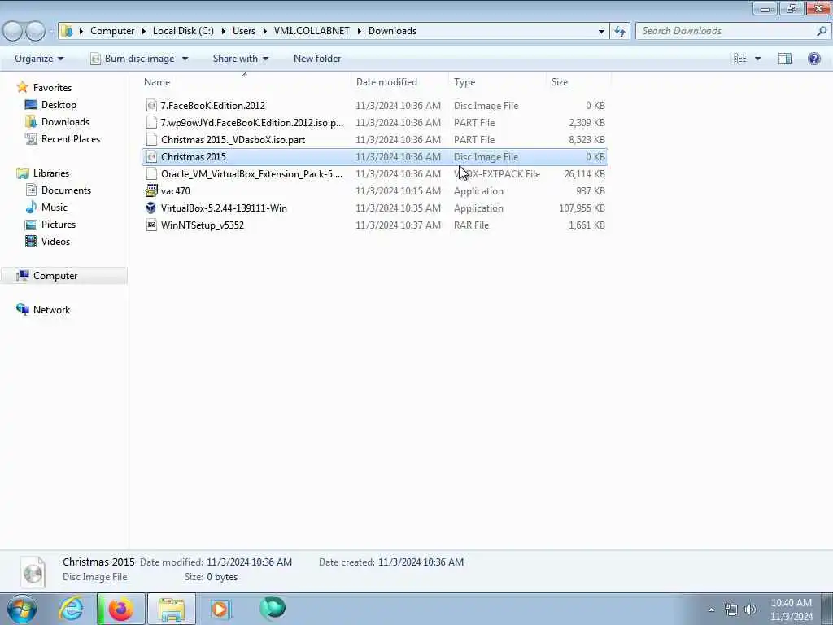Viewport: 833px width, 625px height.
Task: Click the Videos library film icon
Action: (x=32, y=241)
